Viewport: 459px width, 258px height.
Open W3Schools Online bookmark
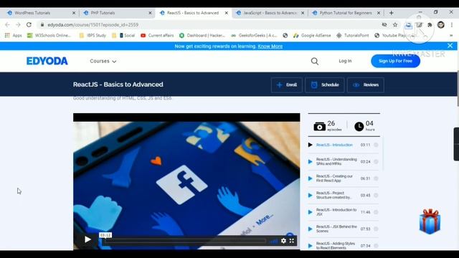(x=49, y=35)
